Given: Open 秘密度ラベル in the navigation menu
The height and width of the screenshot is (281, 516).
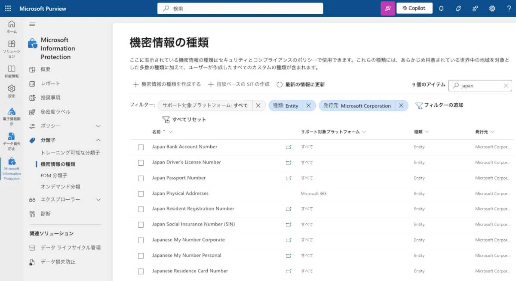Looking at the screenshot, I should 55,112.
